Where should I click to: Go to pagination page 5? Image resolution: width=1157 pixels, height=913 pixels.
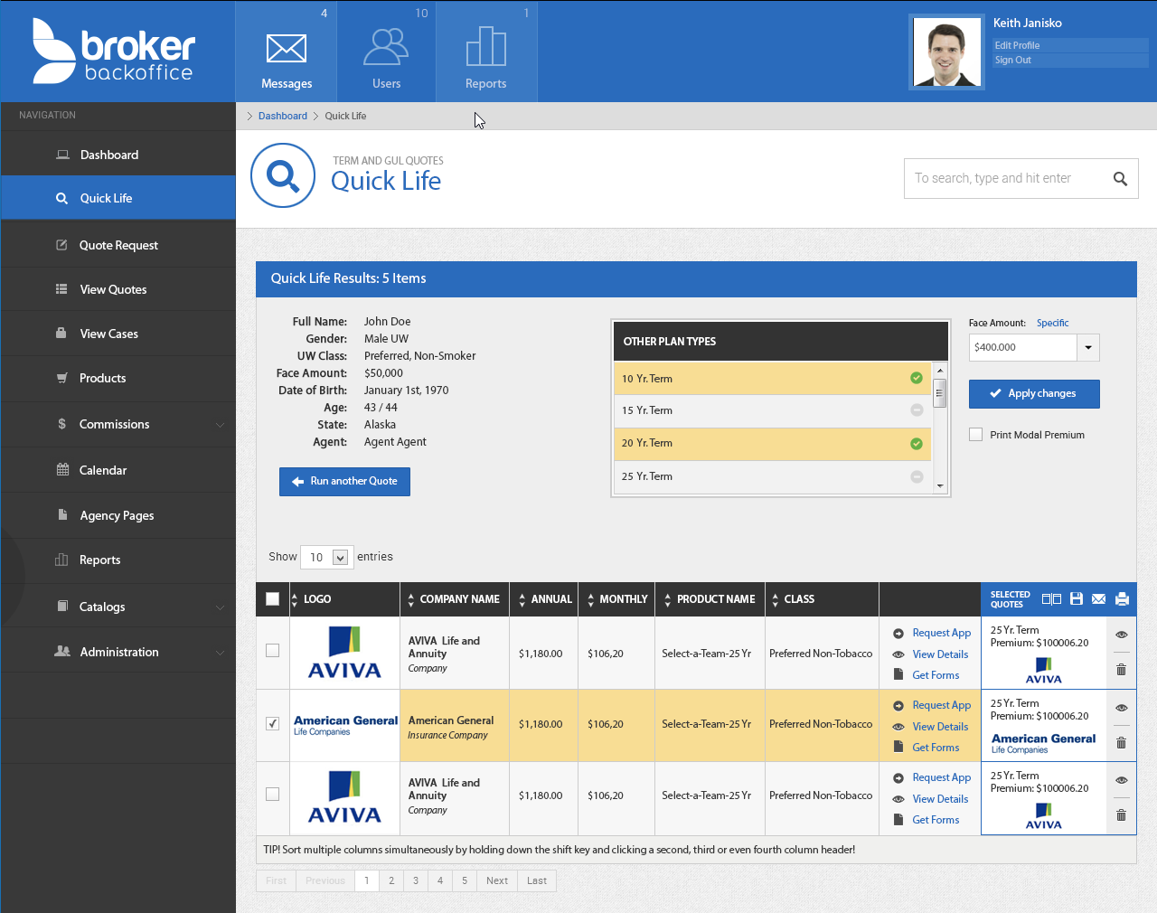pos(465,880)
